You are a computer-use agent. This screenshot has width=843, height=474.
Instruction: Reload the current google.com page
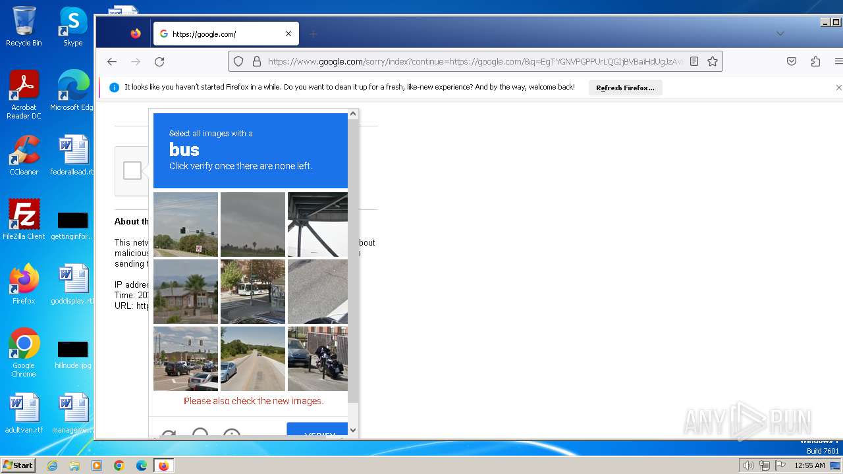[159, 61]
